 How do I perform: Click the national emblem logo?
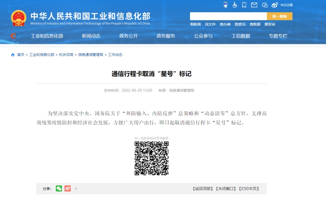pyautogui.click(x=19, y=18)
